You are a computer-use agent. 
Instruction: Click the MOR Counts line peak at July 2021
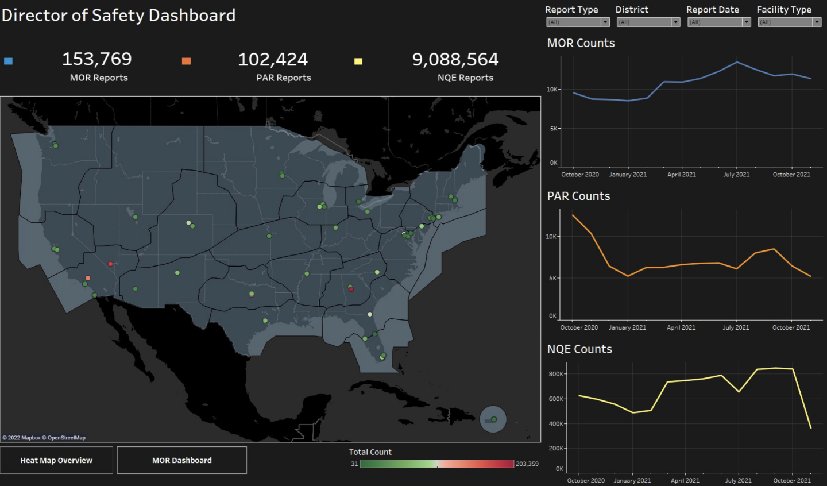pos(737,62)
